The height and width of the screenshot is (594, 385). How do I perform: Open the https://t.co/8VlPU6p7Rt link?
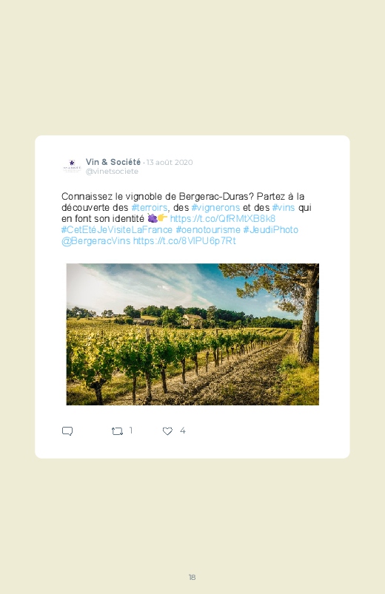[x=184, y=241]
